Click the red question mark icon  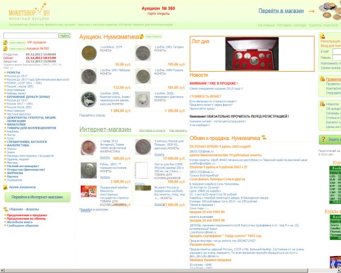pos(323,139)
